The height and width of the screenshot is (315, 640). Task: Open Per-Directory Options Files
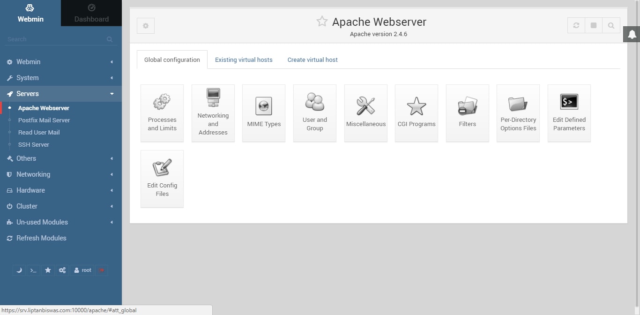(518, 113)
